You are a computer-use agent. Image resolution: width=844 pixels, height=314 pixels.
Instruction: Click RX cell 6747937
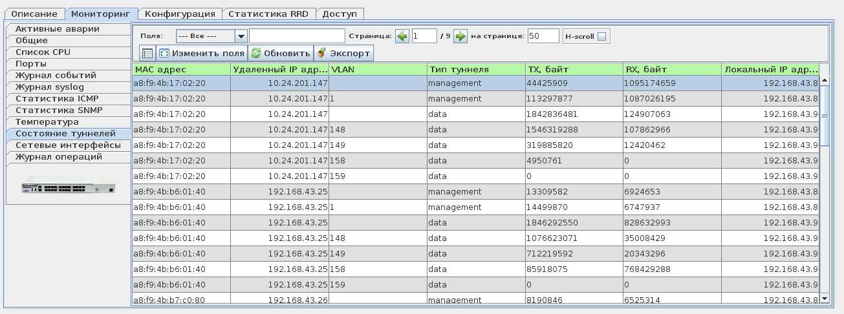coord(673,207)
